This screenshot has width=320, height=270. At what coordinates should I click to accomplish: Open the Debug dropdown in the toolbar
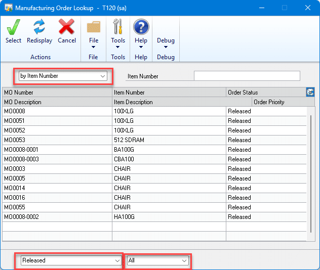click(166, 40)
